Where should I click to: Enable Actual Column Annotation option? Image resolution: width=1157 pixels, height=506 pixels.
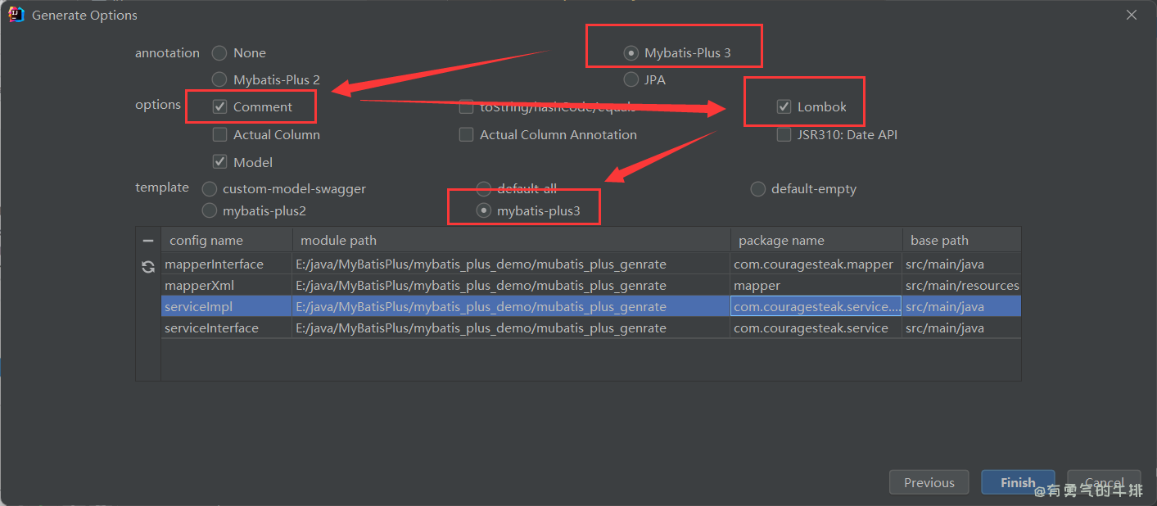[466, 134]
